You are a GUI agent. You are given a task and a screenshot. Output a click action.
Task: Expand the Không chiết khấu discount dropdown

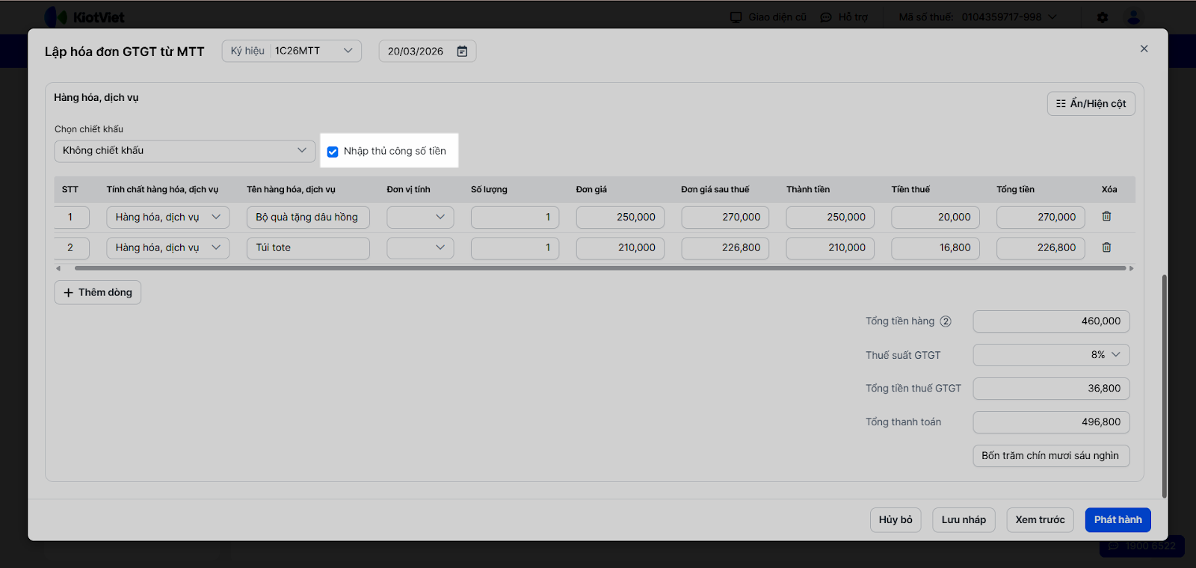click(185, 151)
